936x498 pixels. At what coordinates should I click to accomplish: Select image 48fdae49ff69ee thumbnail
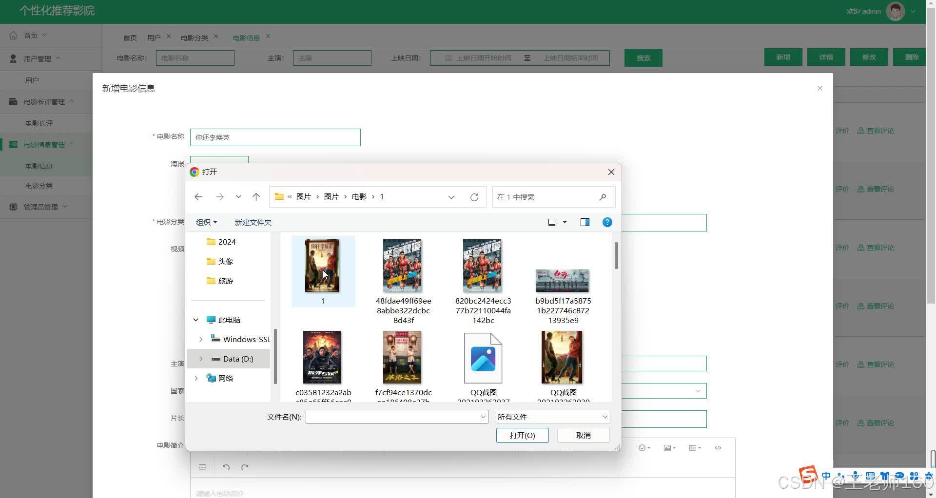click(x=403, y=266)
